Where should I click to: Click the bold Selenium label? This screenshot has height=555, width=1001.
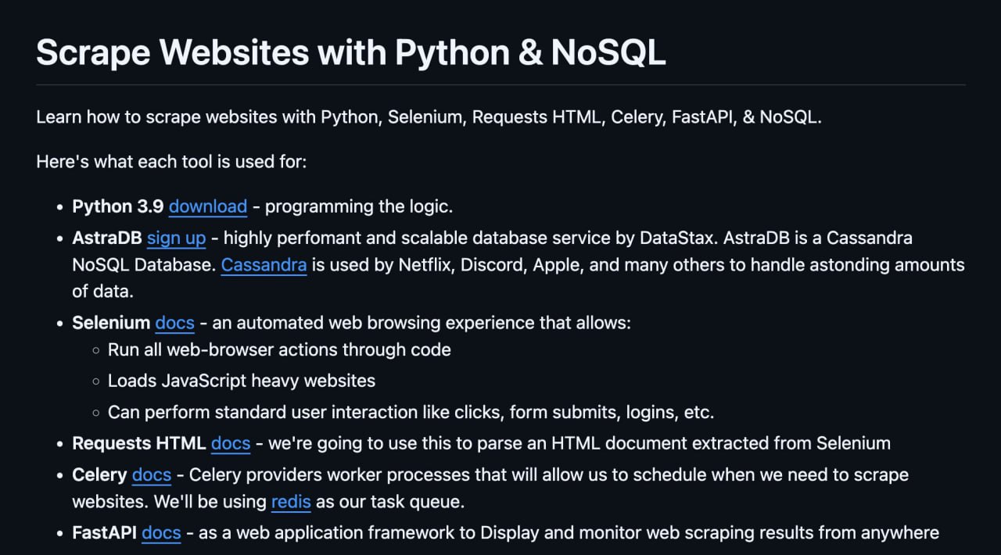[x=111, y=323]
